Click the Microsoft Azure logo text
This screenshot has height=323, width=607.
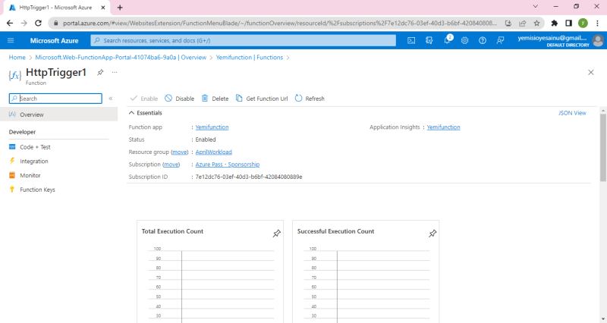tap(54, 41)
